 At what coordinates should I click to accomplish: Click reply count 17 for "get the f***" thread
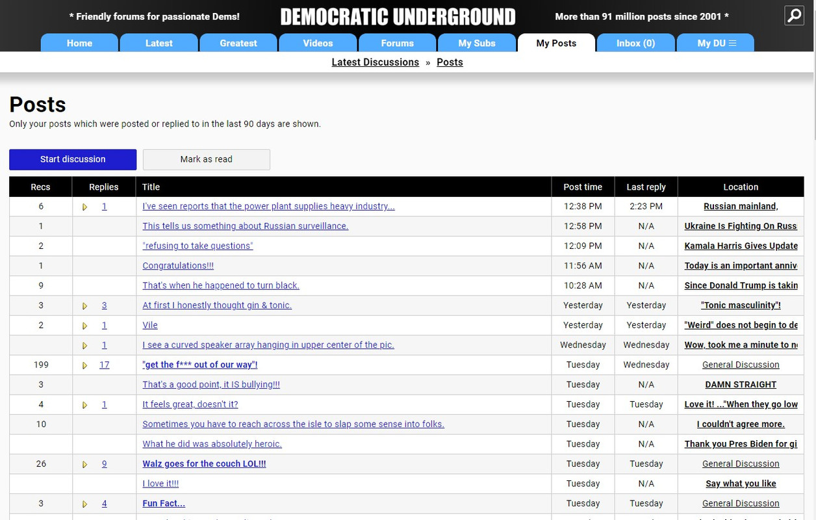click(x=105, y=365)
